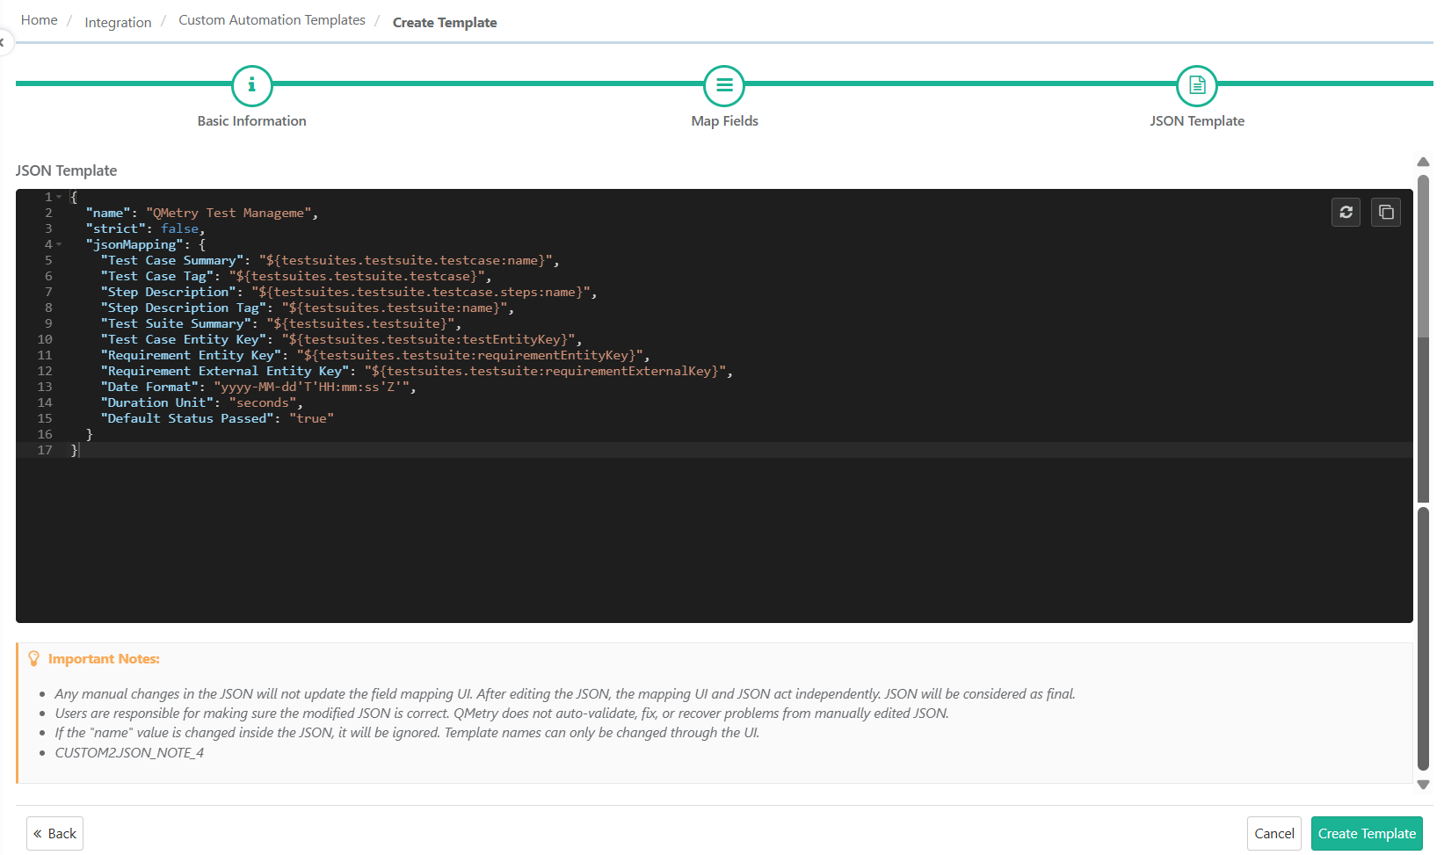Click the "Test Case Summary" mapping line
Screen dimensions: 1444x855
point(330,260)
